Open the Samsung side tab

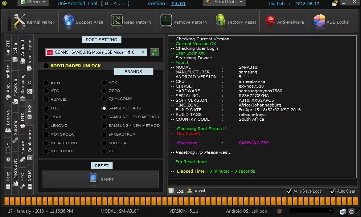point(22,88)
